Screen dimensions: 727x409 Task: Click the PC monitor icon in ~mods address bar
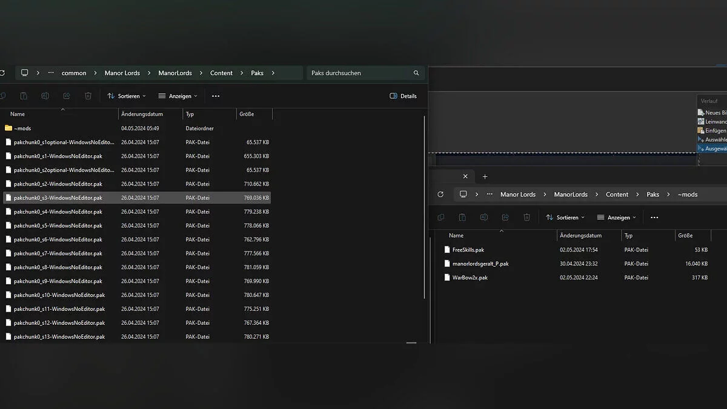click(x=463, y=195)
